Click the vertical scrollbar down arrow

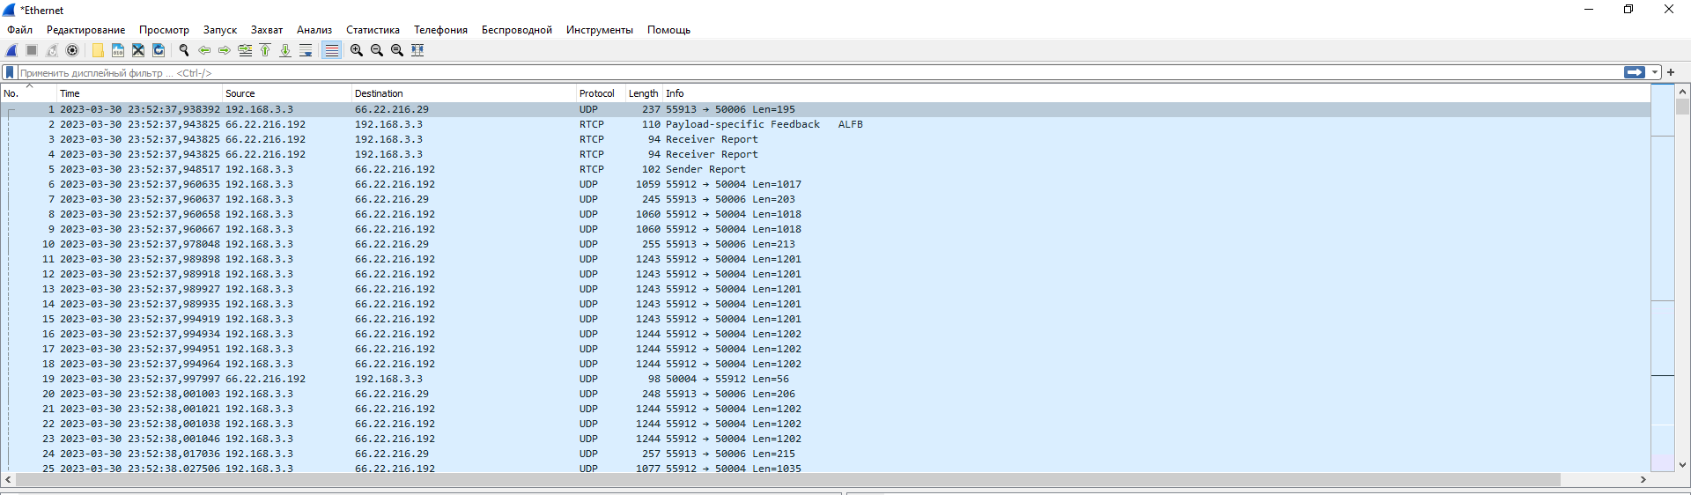point(1682,465)
